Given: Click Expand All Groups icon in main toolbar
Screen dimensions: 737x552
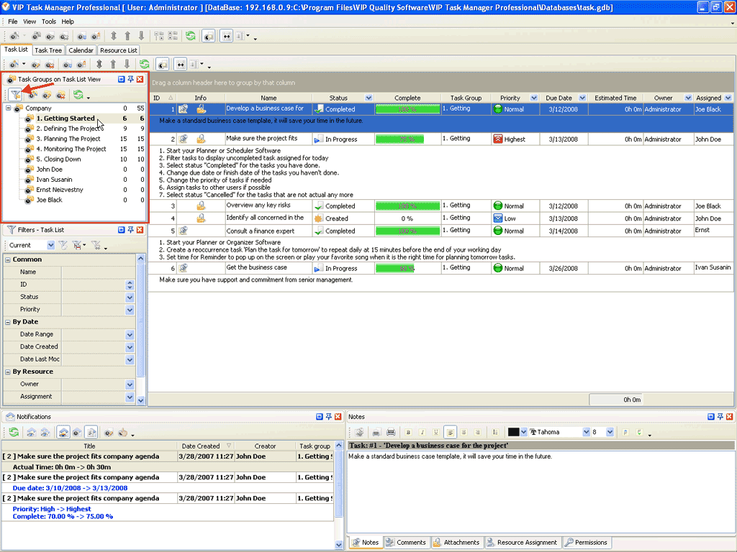Looking at the screenshot, I should coord(159,36).
